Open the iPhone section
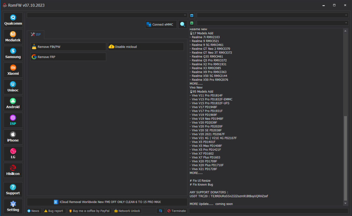Viewport: 352px width, 216px height. [13, 137]
